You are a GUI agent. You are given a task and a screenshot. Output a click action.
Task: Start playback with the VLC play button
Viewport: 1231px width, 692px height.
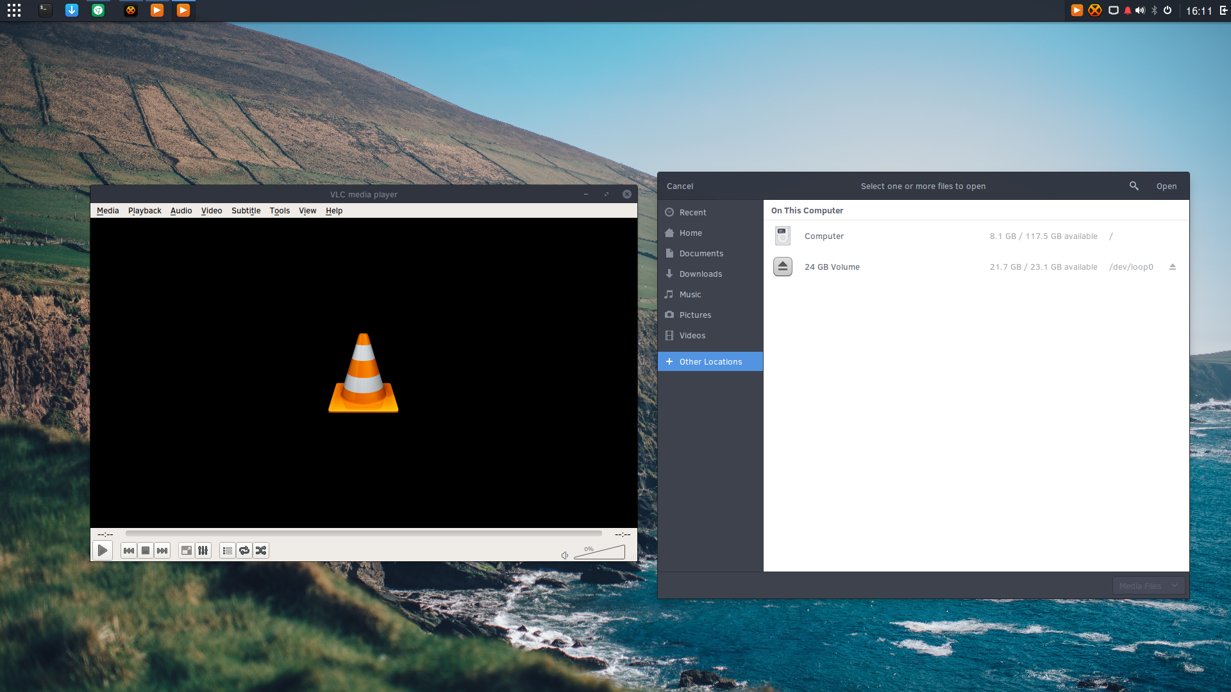coord(103,550)
